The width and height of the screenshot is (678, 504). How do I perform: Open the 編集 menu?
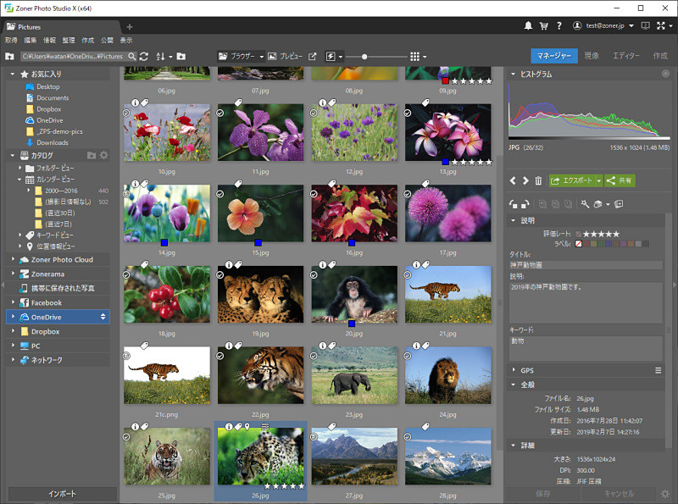click(x=30, y=40)
